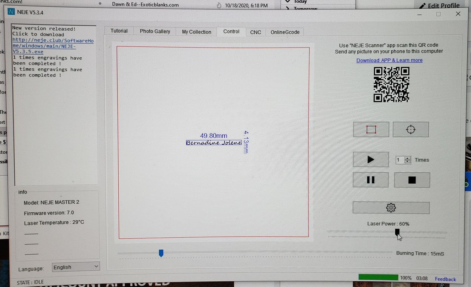Click the preview frame rectangle icon button
Viewport: 471px width, 287px height.
tap(371, 130)
